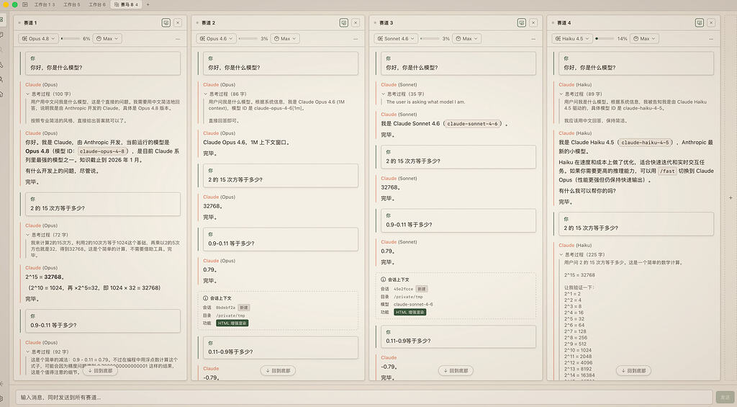Click 回到底部 button in 赛道 1
This screenshot has width=737, height=407.
pyautogui.click(x=100, y=371)
